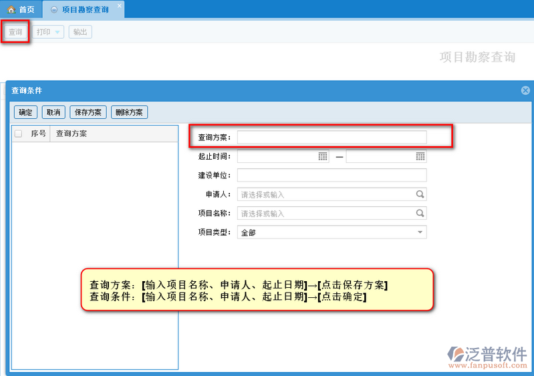Open the end date calendar picker
Viewport: 534px width, 376px height.
pos(420,156)
